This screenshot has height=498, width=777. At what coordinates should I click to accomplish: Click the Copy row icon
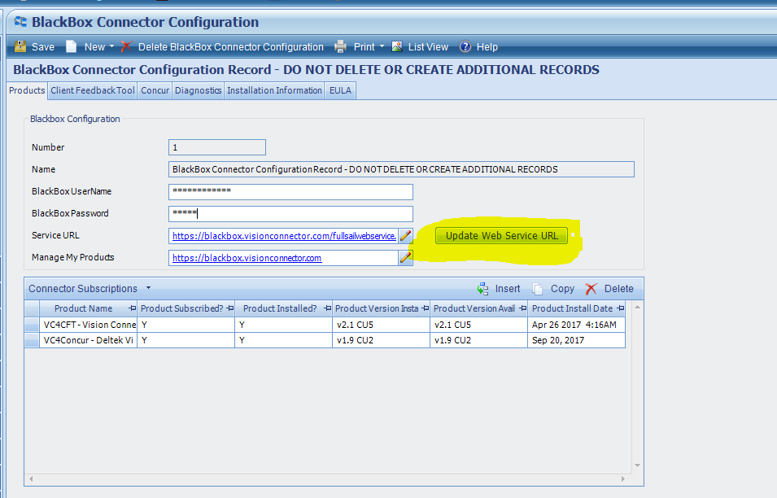coord(538,288)
